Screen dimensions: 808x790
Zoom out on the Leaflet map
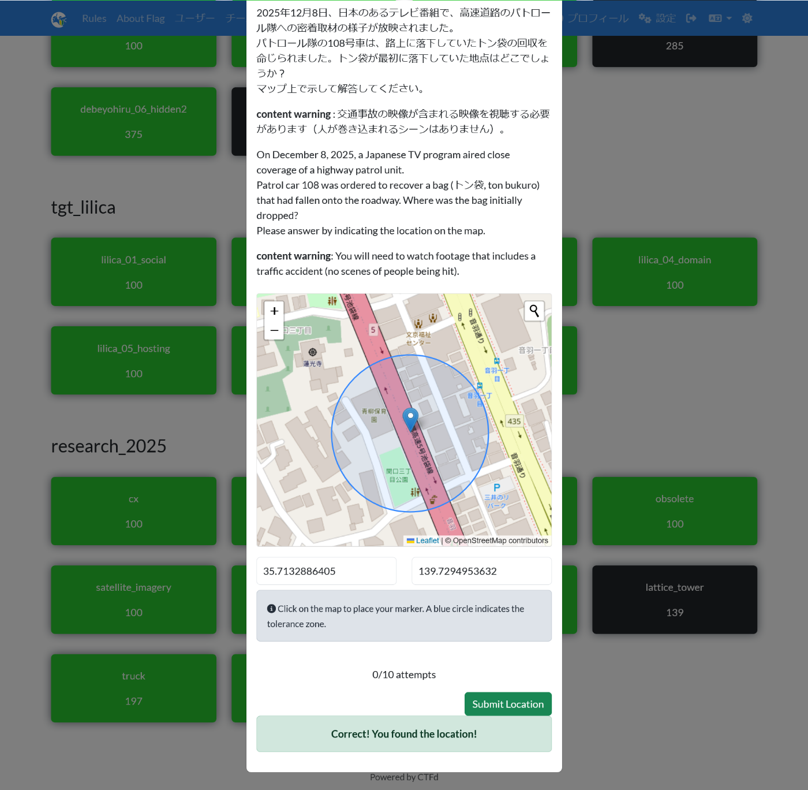(274, 330)
